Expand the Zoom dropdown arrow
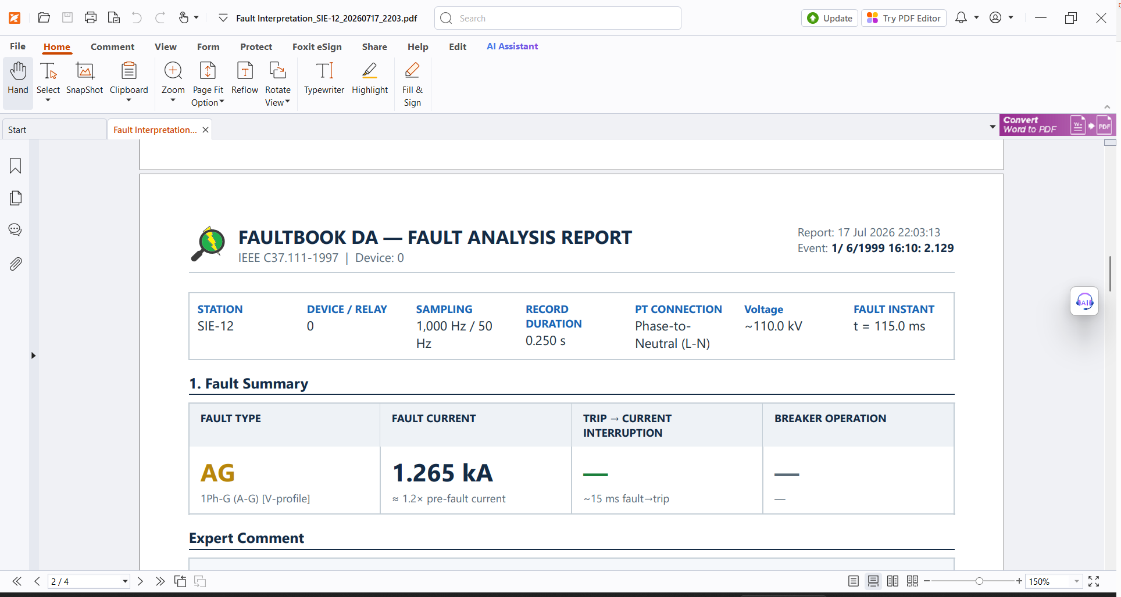This screenshot has width=1121, height=597. click(173, 100)
